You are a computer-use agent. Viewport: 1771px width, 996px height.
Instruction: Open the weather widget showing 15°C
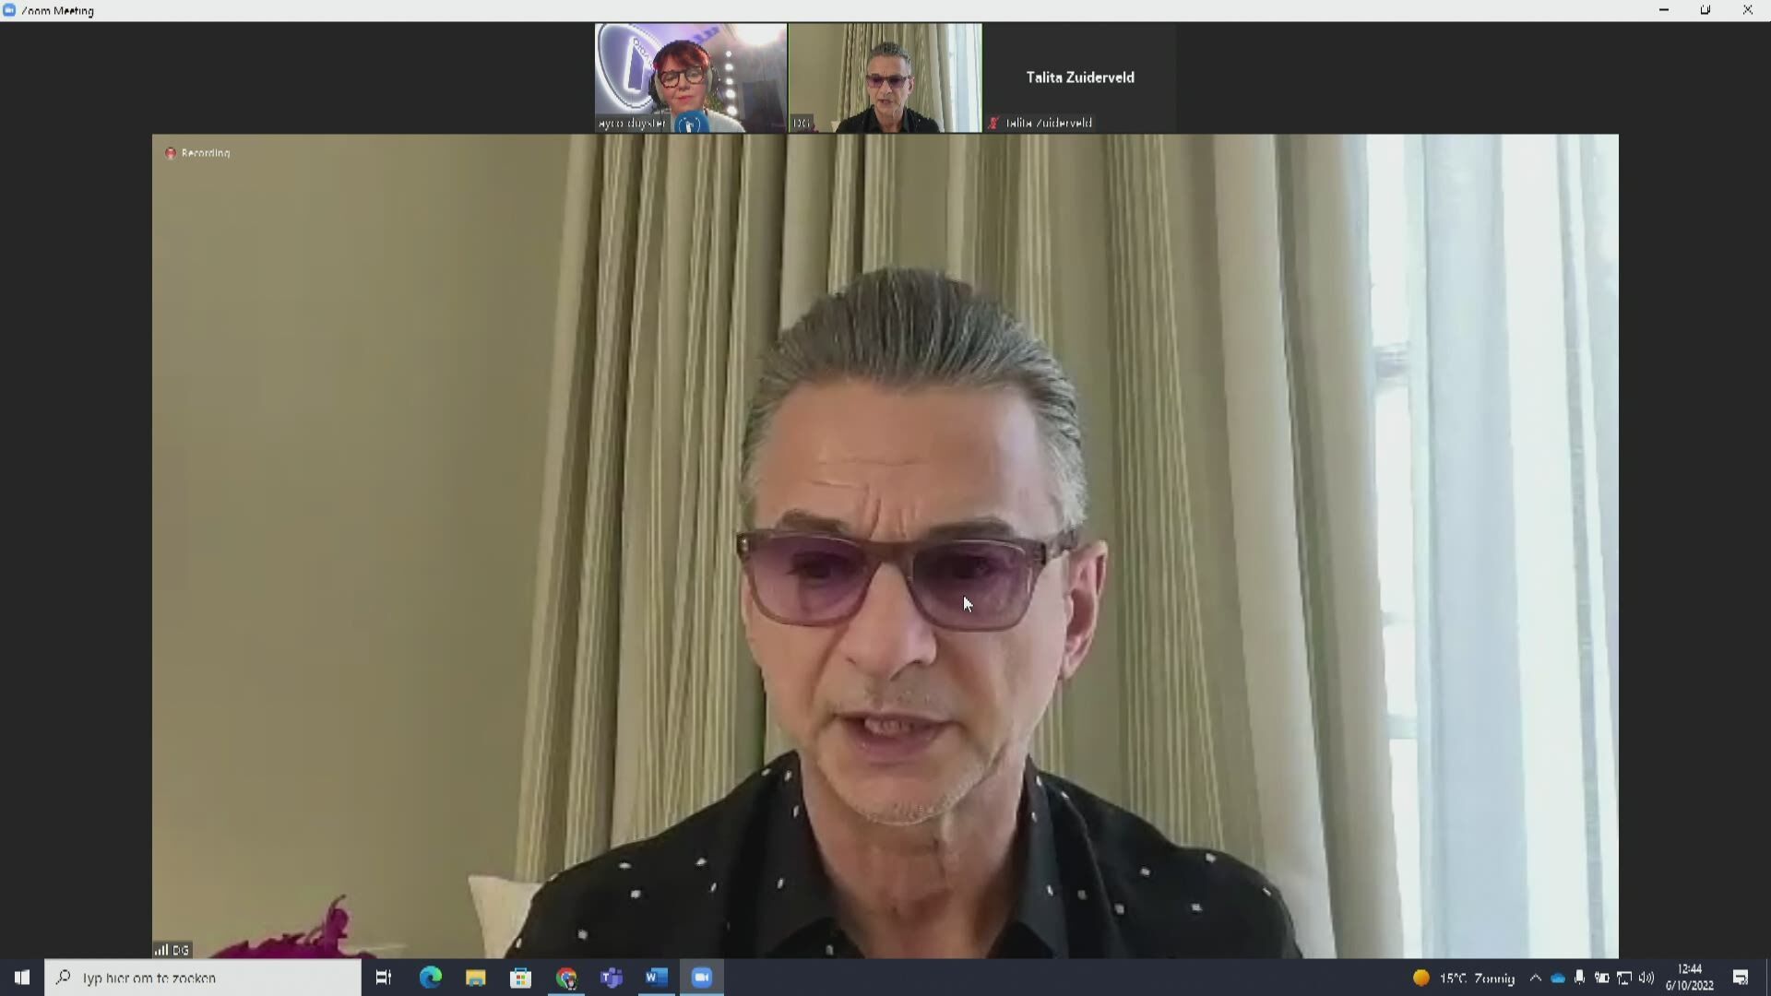[1464, 978]
